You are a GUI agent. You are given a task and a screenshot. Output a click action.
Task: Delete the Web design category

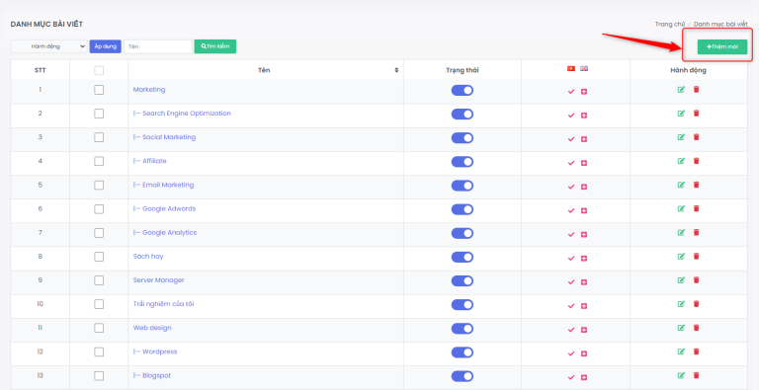(x=696, y=328)
